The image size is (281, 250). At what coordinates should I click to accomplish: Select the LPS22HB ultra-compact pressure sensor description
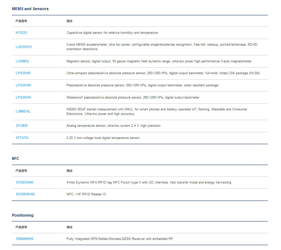[x=163, y=73]
